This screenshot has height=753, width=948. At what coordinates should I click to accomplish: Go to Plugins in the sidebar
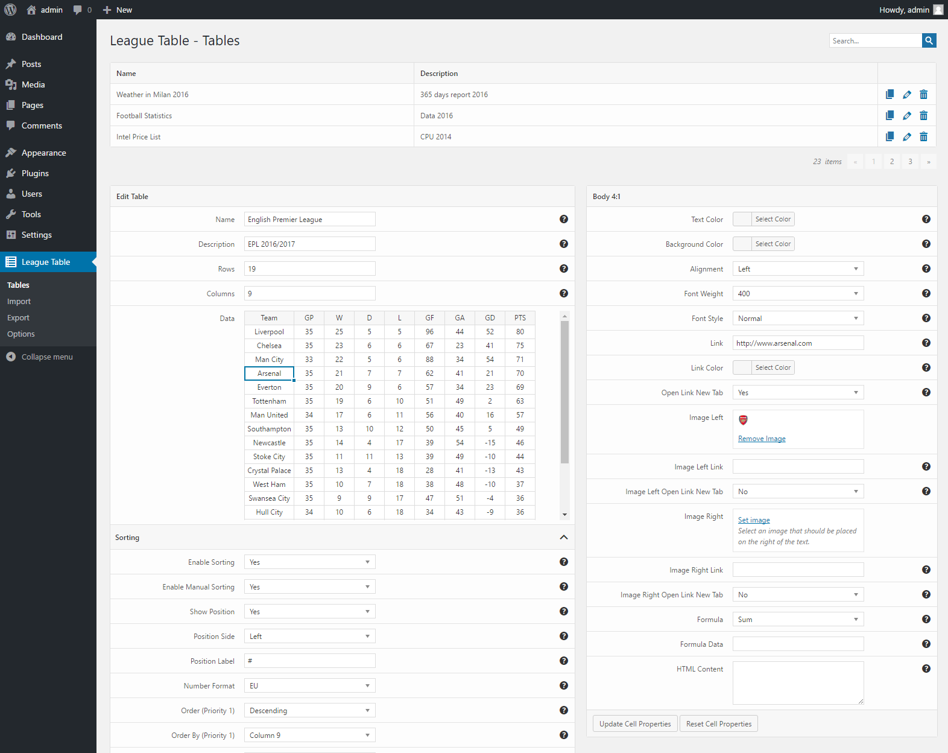pyautogui.click(x=35, y=173)
